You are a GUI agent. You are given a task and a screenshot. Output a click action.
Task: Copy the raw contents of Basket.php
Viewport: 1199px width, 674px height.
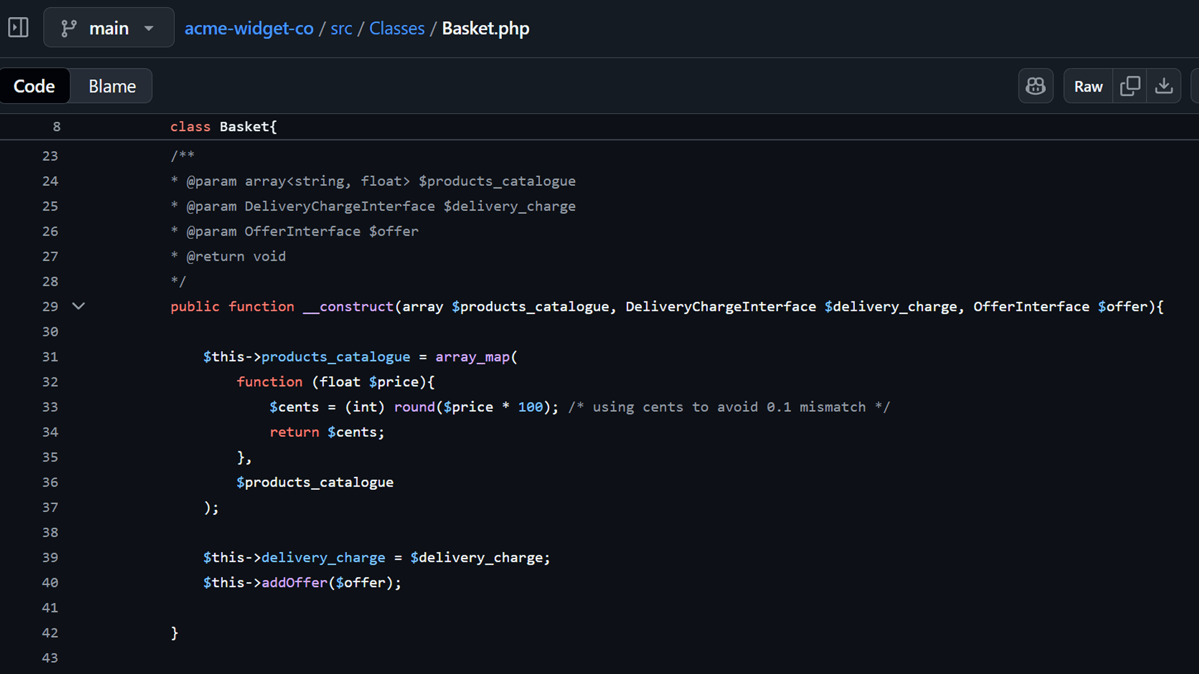(1130, 85)
